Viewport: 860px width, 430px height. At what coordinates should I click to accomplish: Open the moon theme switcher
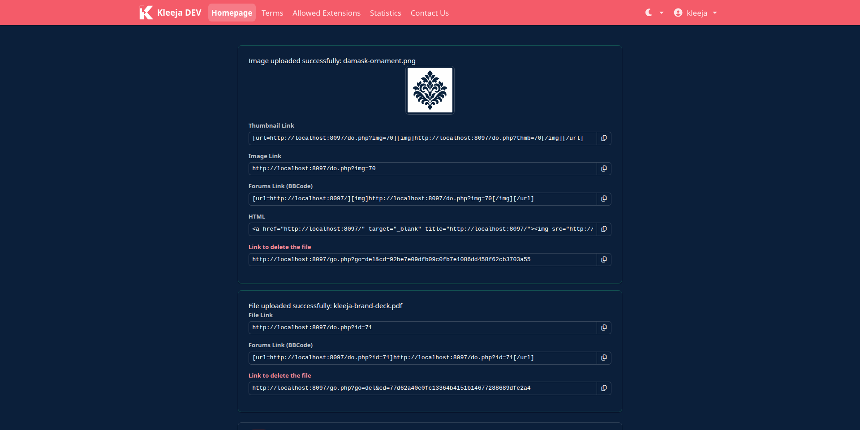(x=654, y=13)
